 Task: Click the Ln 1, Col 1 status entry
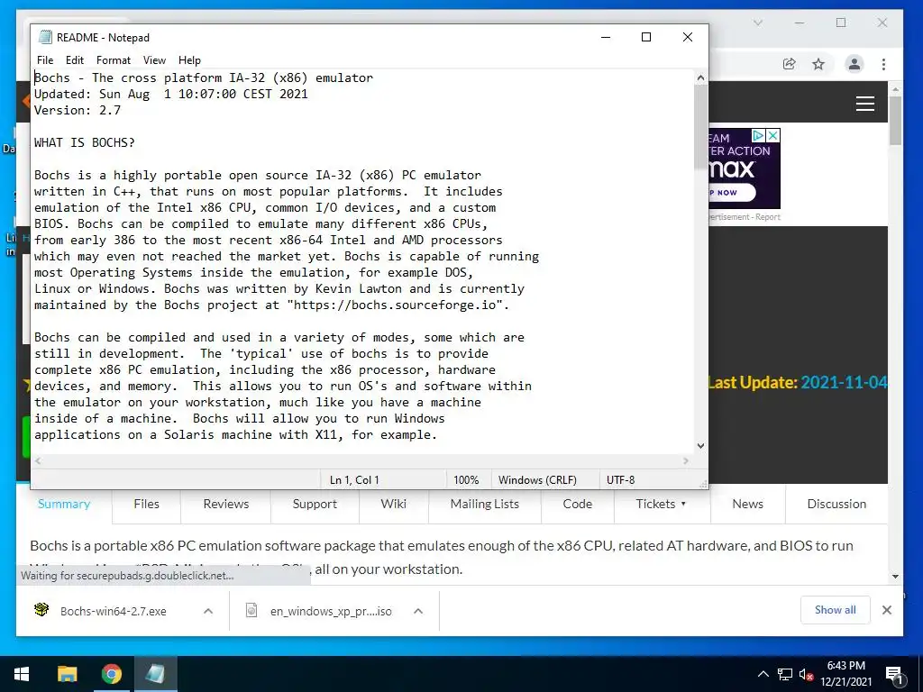click(354, 480)
